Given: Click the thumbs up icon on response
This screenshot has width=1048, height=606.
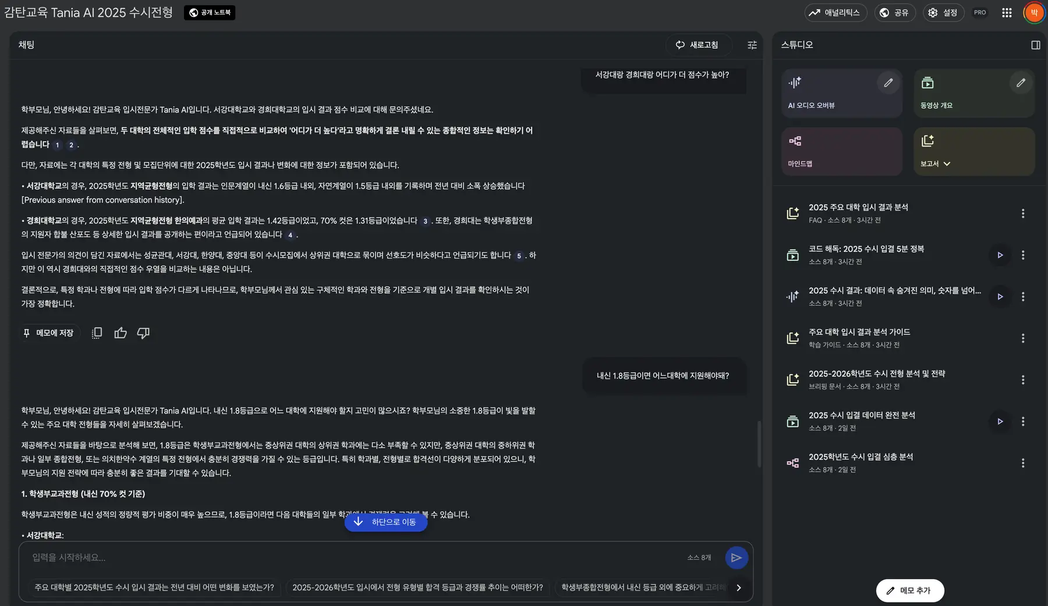Looking at the screenshot, I should (121, 333).
